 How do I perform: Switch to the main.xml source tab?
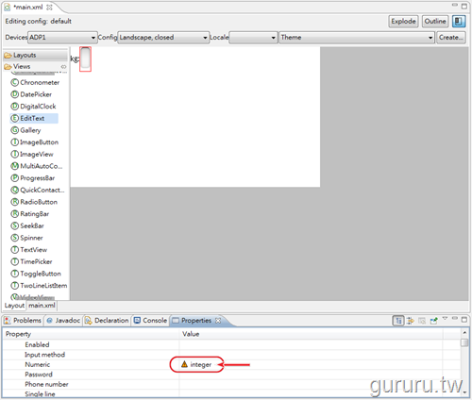(42, 306)
